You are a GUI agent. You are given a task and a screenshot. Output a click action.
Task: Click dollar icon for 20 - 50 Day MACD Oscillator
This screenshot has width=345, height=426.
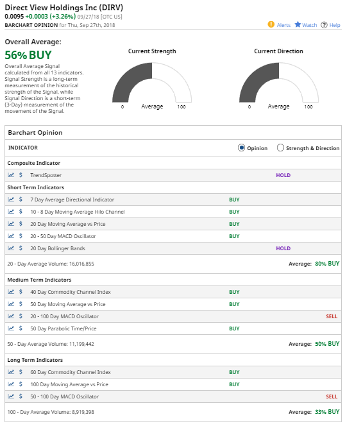coord(21,236)
